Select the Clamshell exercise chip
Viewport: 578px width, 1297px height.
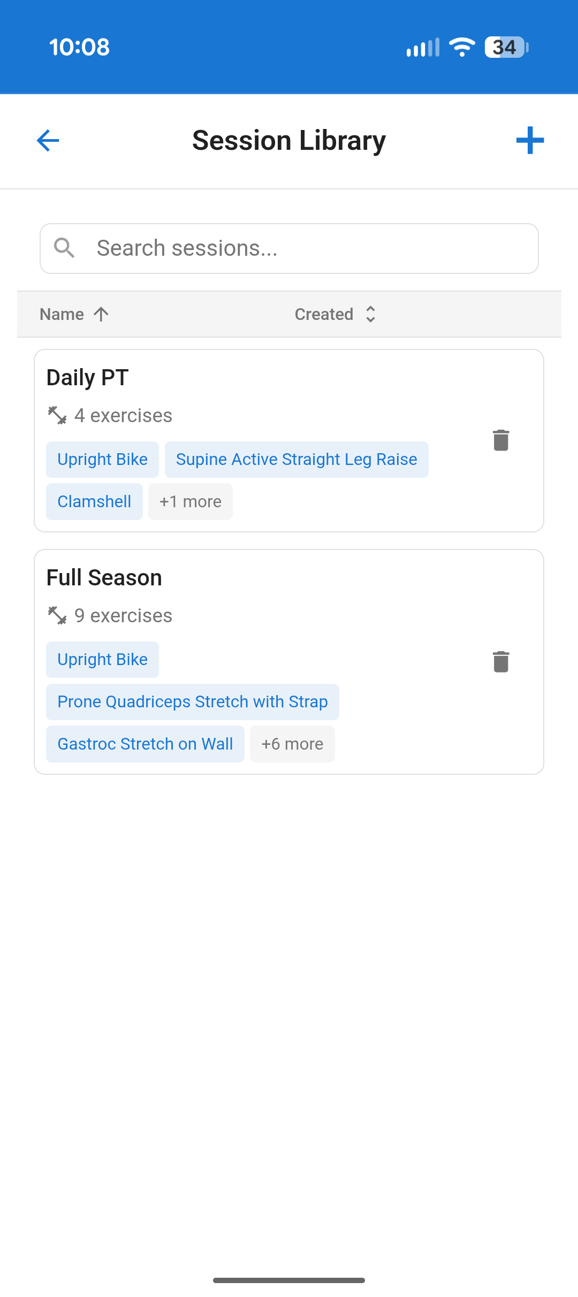coord(94,501)
